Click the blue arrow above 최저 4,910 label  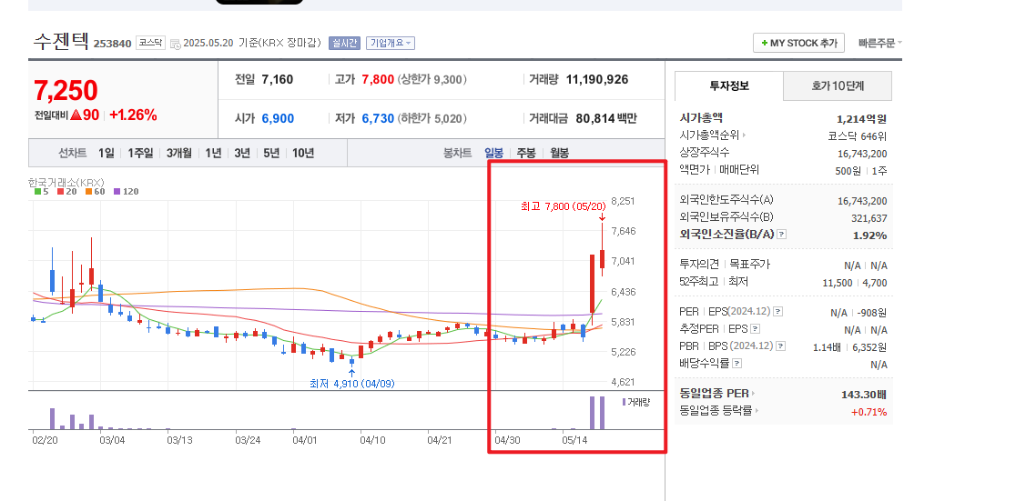coord(351,373)
